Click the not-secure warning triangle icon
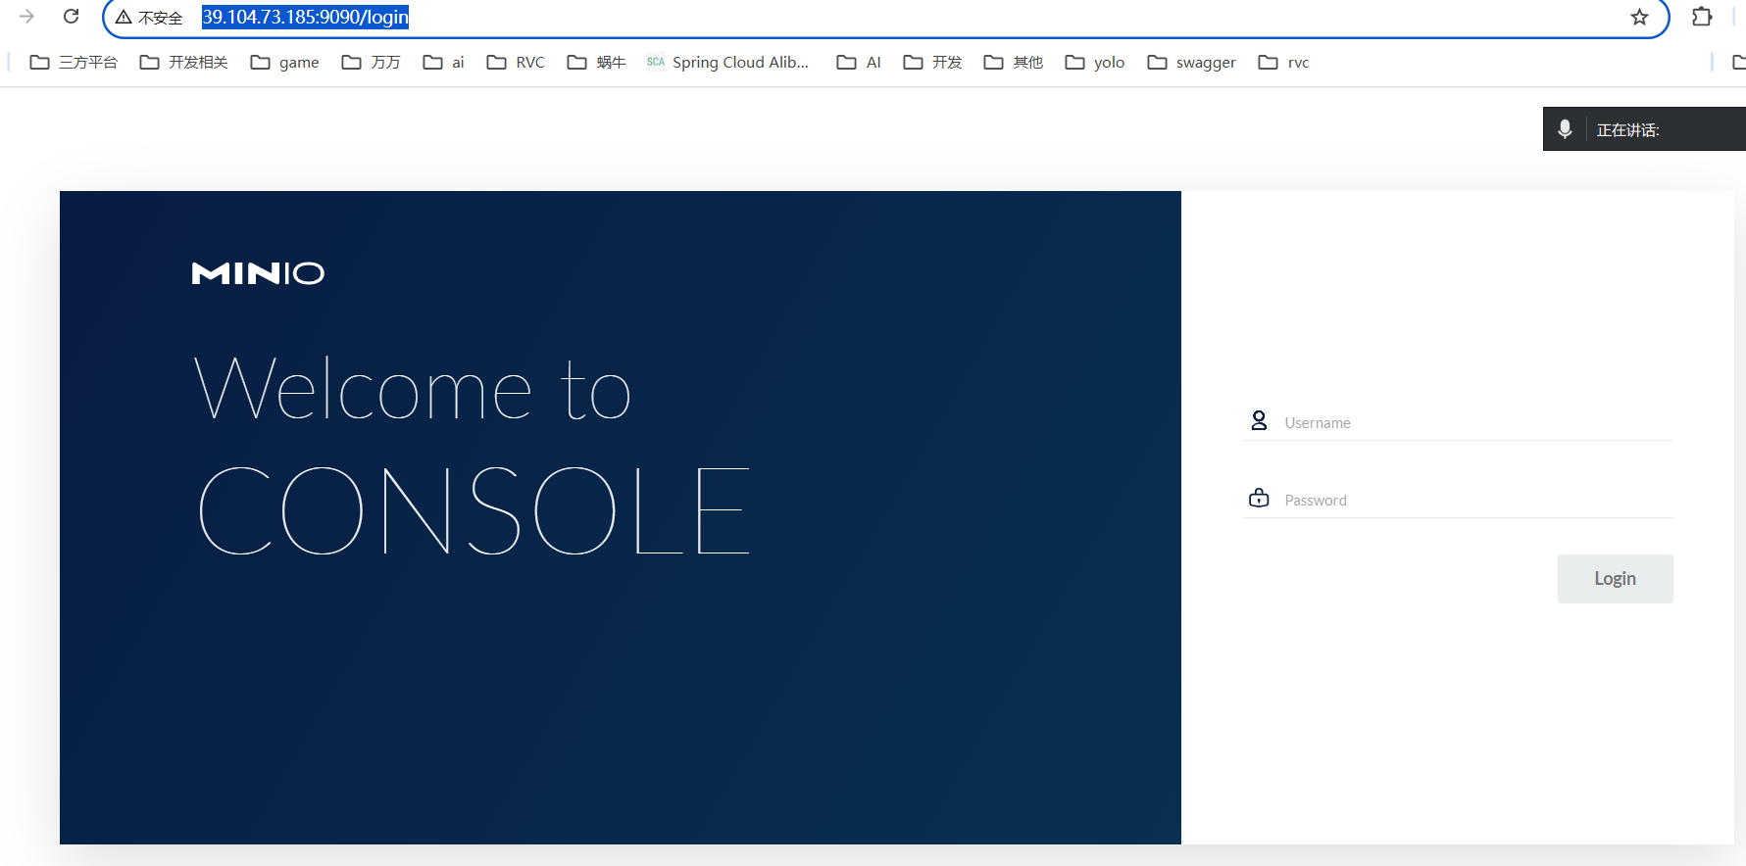Image resolution: width=1746 pixels, height=866 pixels. click(x=124, y=18)
